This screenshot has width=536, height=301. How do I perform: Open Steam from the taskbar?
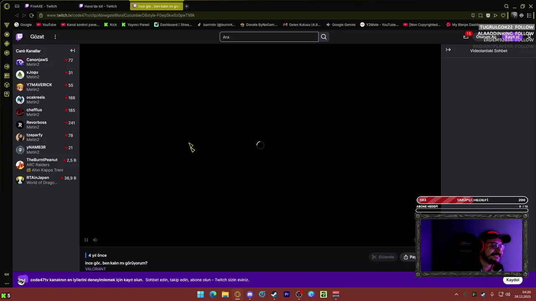pyautogui.click(x=274, y=294)
